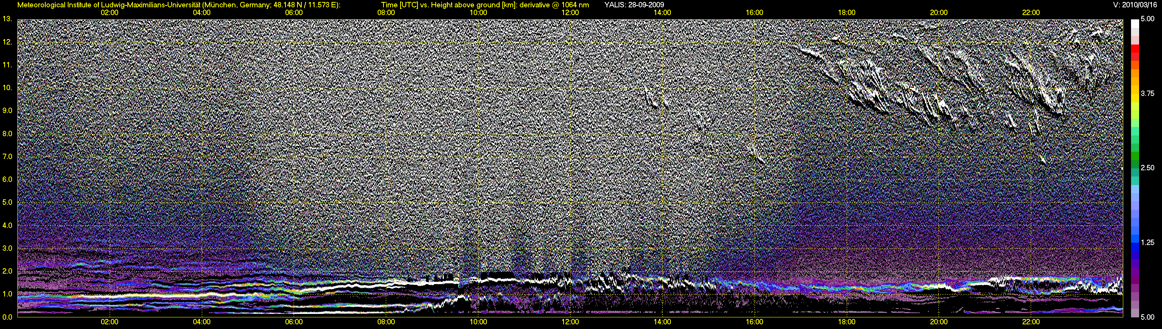The width and height of the screenshot is (1162, 329).
Task: Select the 08:00 tick on the top time axis
Action: click(386, 13)
